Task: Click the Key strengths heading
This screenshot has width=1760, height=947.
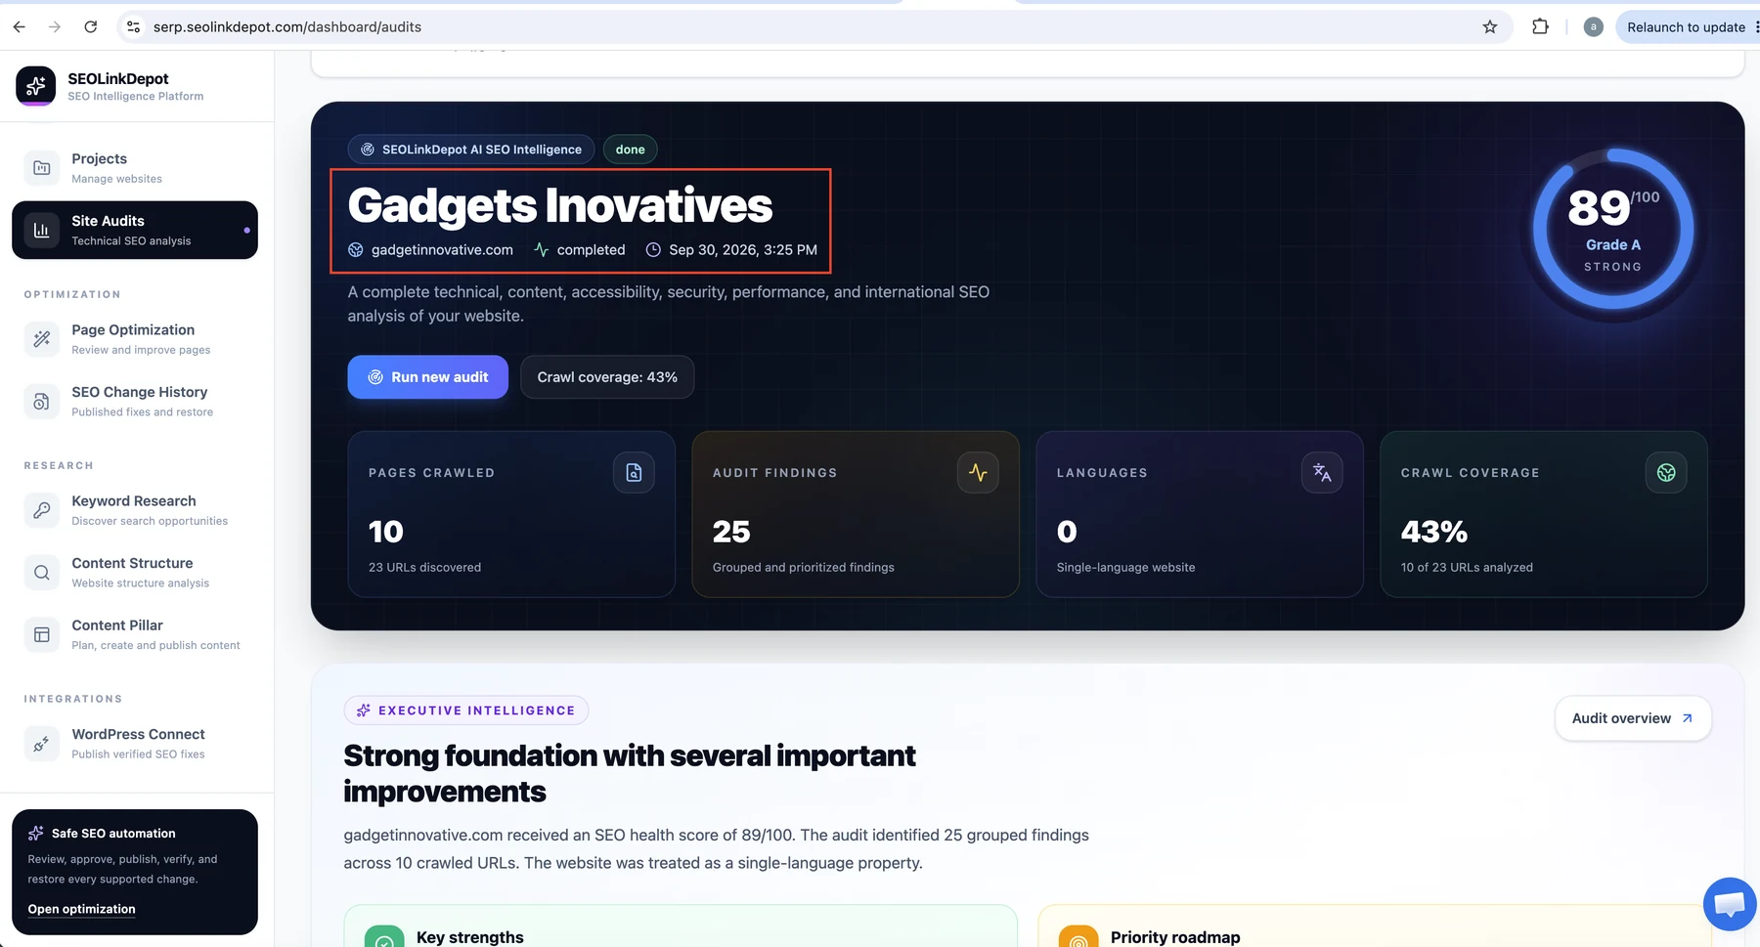Action: click(470, 937)
